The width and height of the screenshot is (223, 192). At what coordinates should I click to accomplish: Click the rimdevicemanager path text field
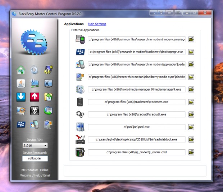tap(137, 39)
